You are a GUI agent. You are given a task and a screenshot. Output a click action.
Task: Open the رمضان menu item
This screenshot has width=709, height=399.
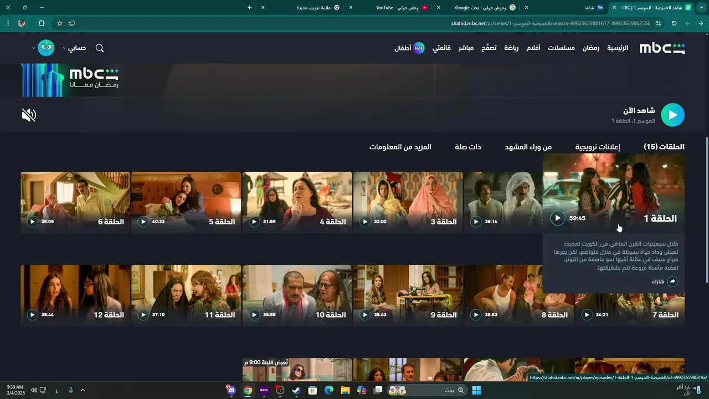(590, 48)
